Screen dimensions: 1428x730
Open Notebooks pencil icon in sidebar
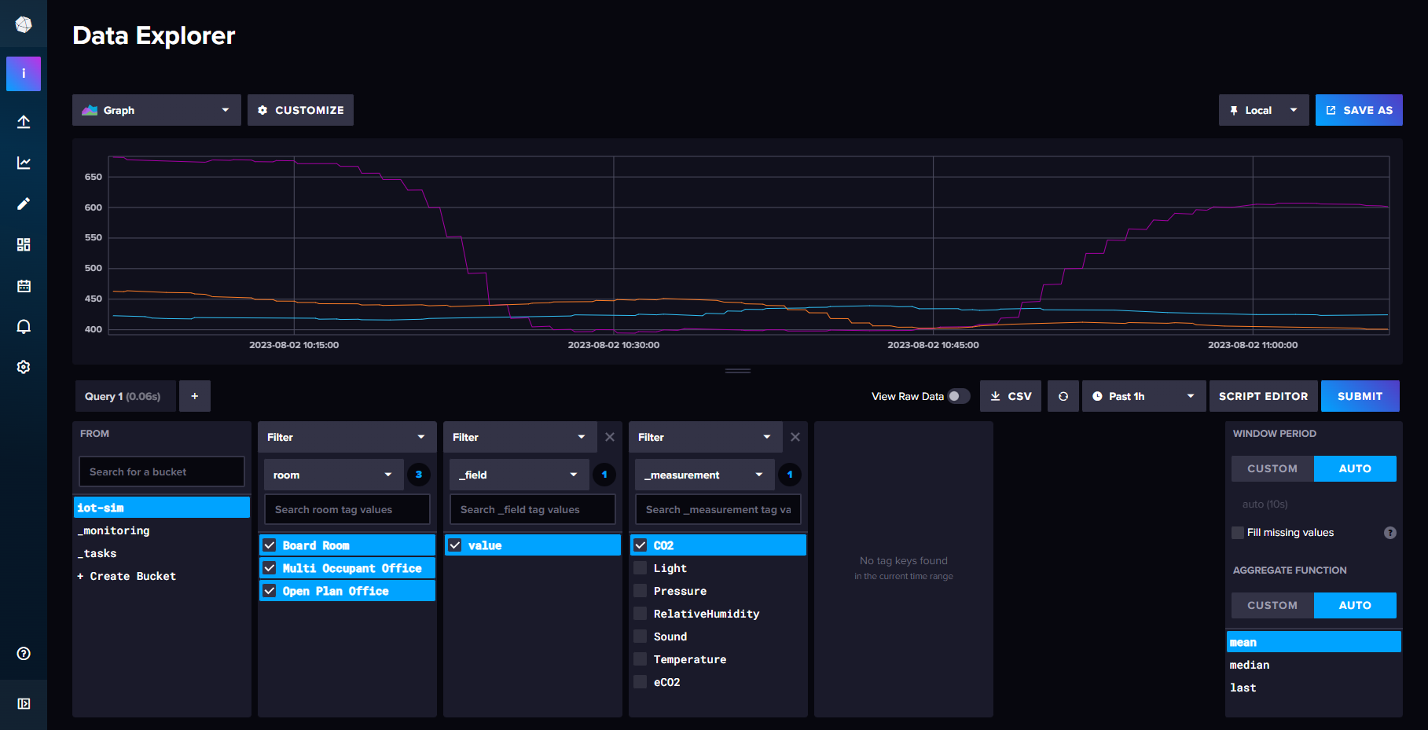(24, 204)
